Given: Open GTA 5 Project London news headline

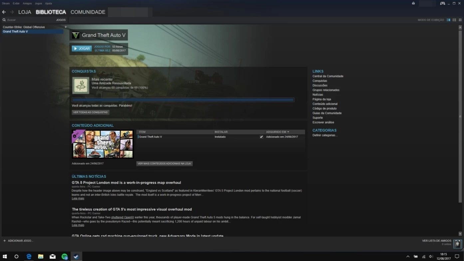Looking at the screenshot, I should coord(126,183).
